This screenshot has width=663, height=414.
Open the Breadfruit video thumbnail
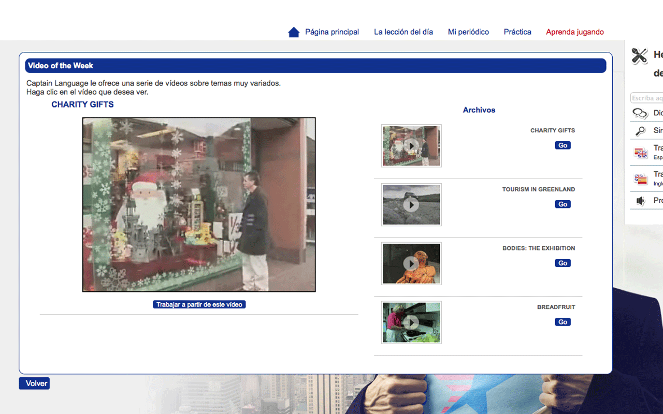coord(411,322)
